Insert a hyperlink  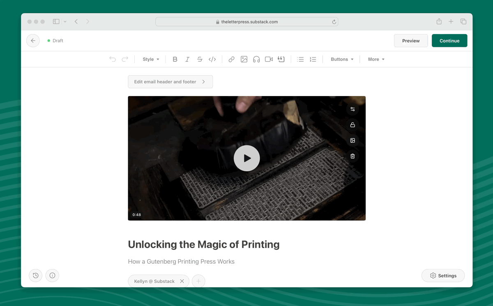click(231, 59)
